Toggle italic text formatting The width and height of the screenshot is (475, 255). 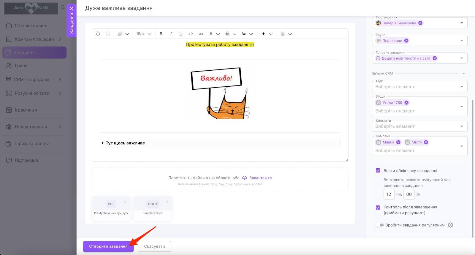point(171,34)
